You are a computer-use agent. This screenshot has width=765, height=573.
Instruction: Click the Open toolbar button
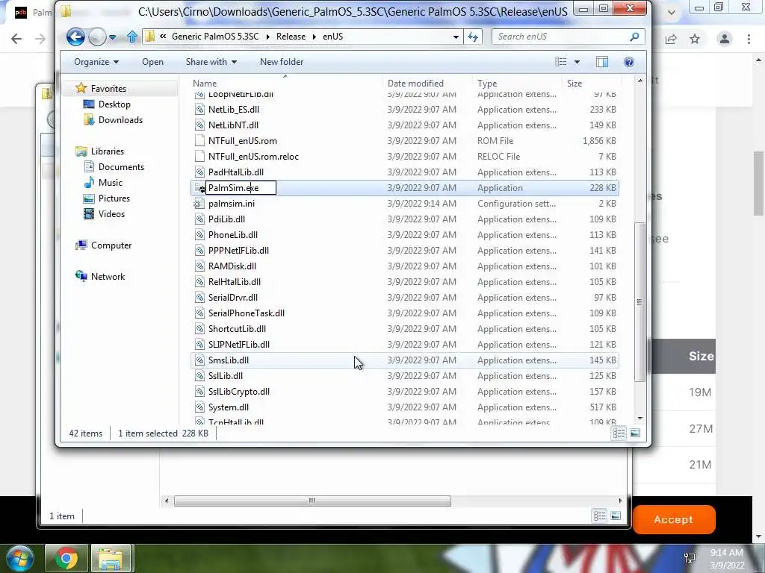tap(152, 62)
